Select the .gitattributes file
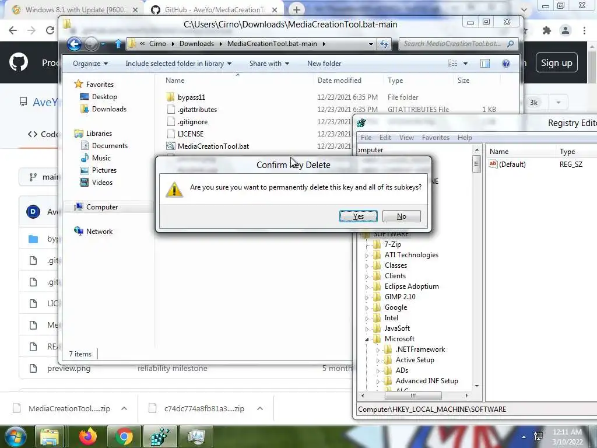This screenshot has width=597, height=448. (x=197, y=110)
